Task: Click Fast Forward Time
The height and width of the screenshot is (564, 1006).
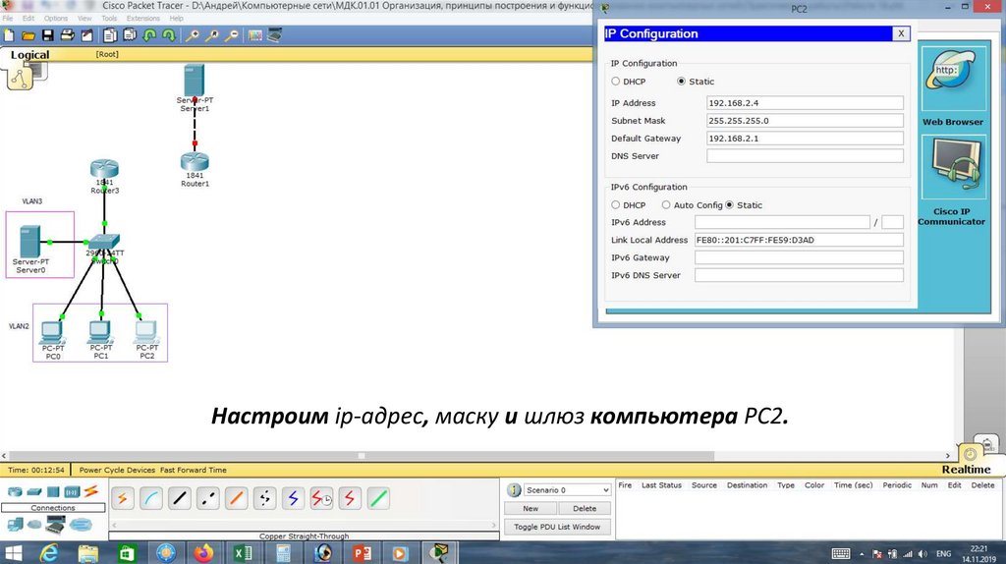Action: tap(194, 471)
